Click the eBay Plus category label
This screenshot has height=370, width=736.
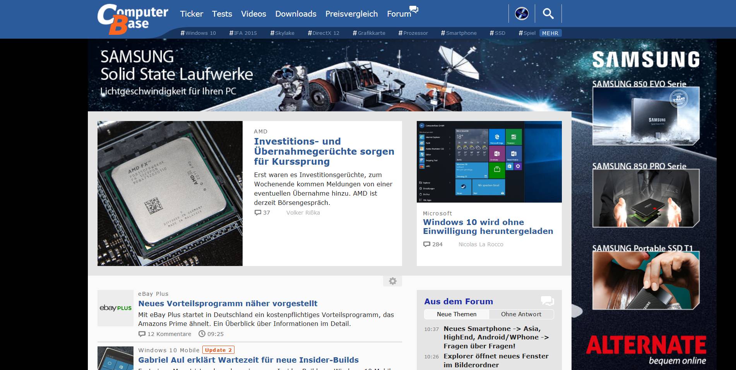(x=153, y=294)
